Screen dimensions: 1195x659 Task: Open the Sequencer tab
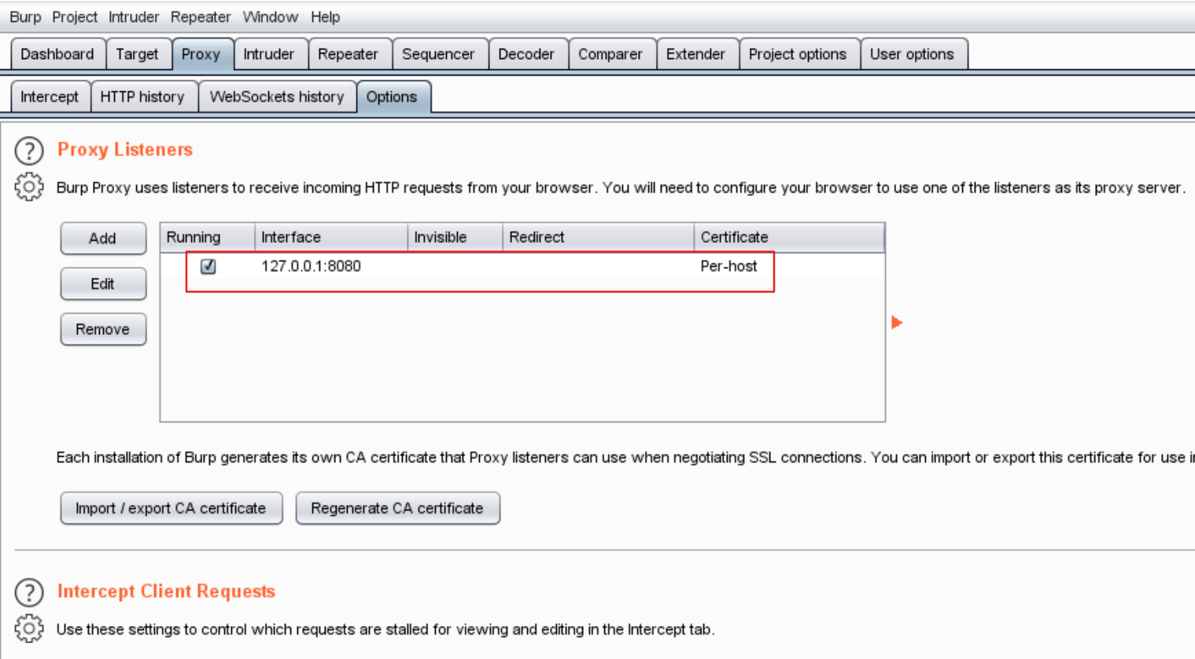click(x=439, y=54)
